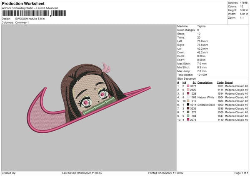The height and width of the screenshot is (176, 250).
Task: Click thread code '1308'
Action: pos(220,112)
